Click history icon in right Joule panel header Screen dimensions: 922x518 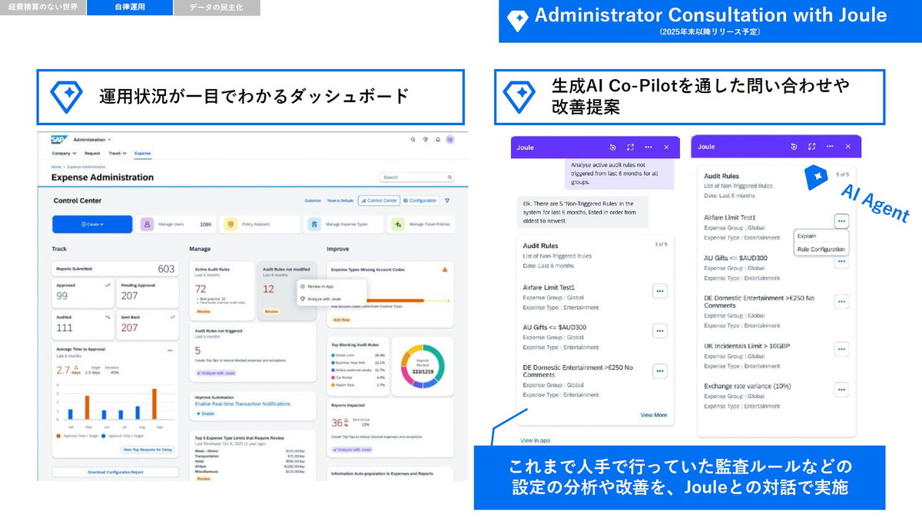(x=794, y=147)
